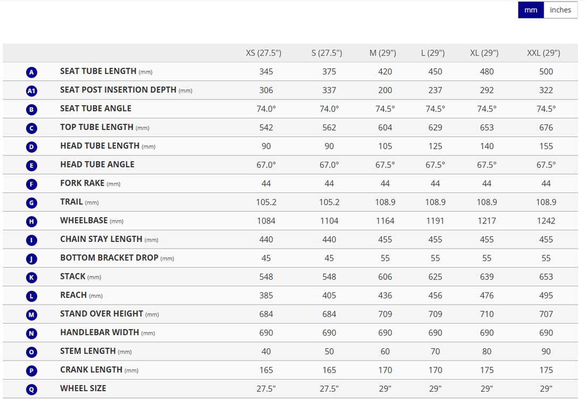Screen dimensions: 585x399
Task: Click the B icon beside Seat Tube Angle
Action: pyautogui.click(x=32, y=109)
